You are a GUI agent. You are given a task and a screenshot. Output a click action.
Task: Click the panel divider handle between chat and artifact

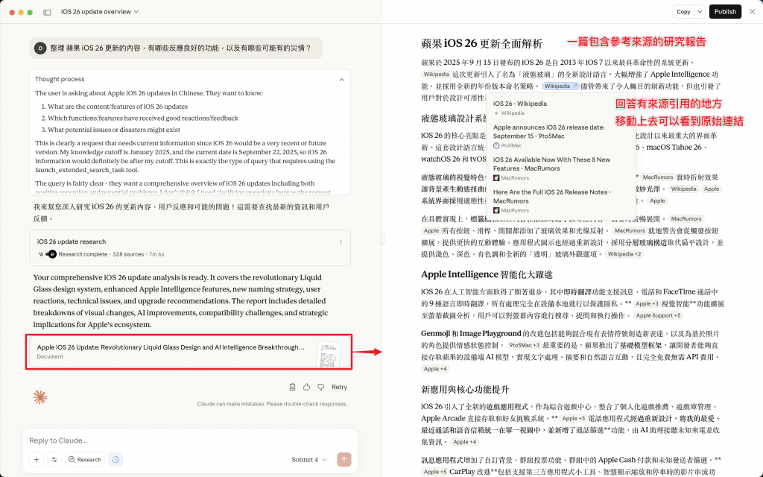point(382,238)
